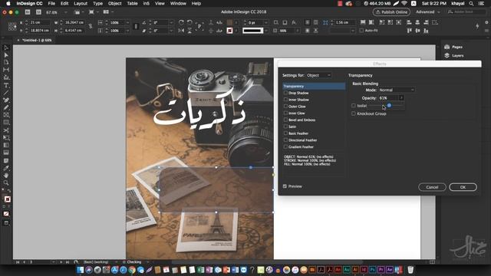The width and height of the screenshot is (491, 276).
Task: Click the Flip Horizontal icon
Action: tap(181, 31)
